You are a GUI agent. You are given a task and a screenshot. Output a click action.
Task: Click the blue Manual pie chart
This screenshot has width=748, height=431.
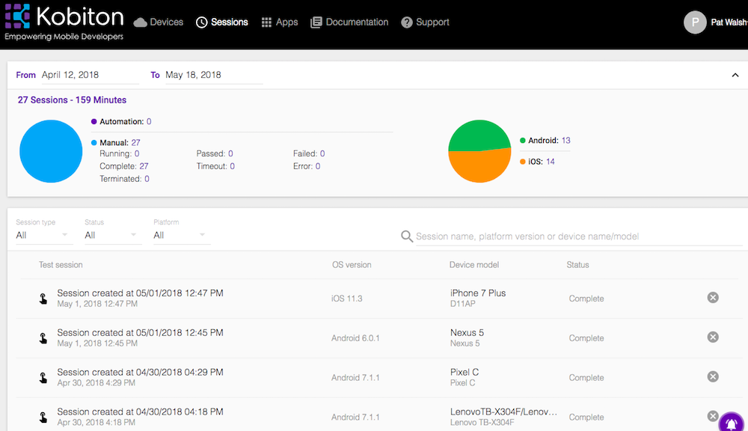pyautogui.click(x=51, y=151)
